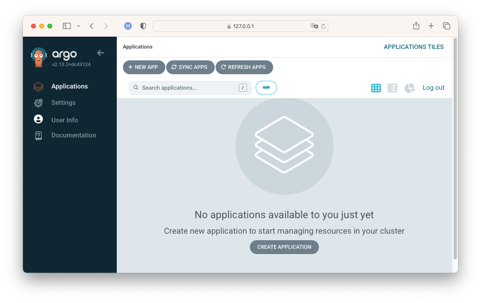Screen dimensions: 481x303
Task: Click the Documentation book icon
Action: tap(38, 135)
